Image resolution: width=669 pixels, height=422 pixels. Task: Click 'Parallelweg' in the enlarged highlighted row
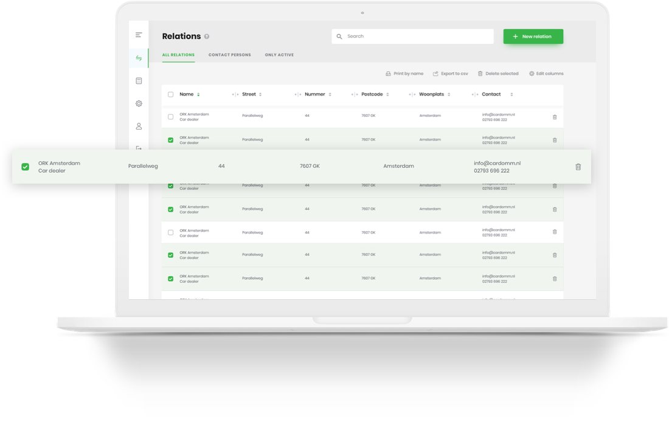pos(143,167)
